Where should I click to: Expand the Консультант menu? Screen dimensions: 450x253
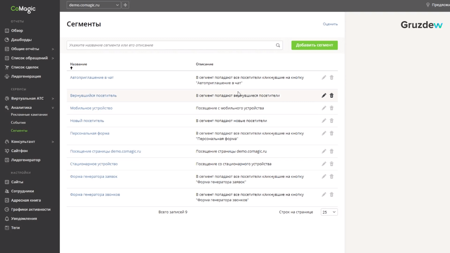[53, 142]
